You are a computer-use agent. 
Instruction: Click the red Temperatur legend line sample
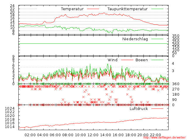pos(93,9)
